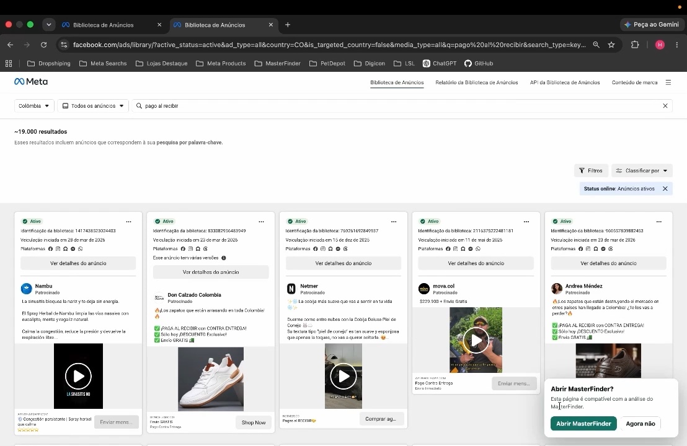Open the browser extensions puzzle icon

[x=635, y=45]
